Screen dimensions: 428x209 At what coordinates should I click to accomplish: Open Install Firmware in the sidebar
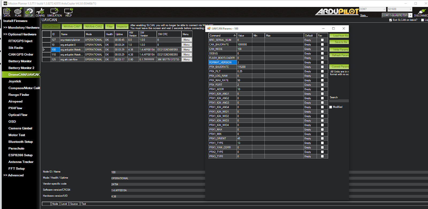[15, 21]
